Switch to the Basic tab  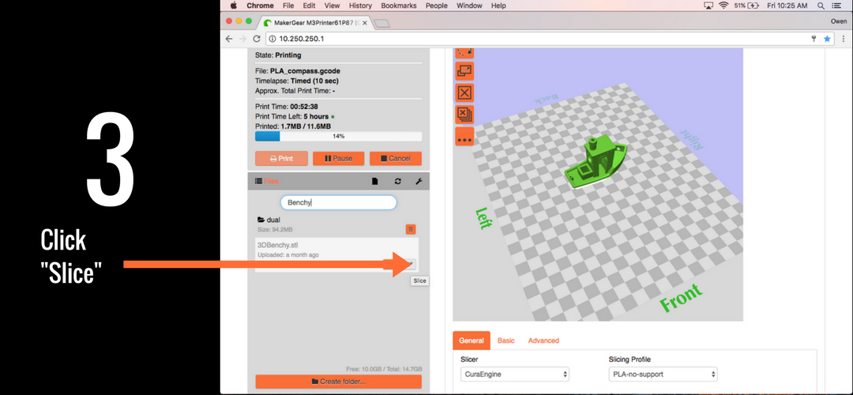(x=505, y=340)
